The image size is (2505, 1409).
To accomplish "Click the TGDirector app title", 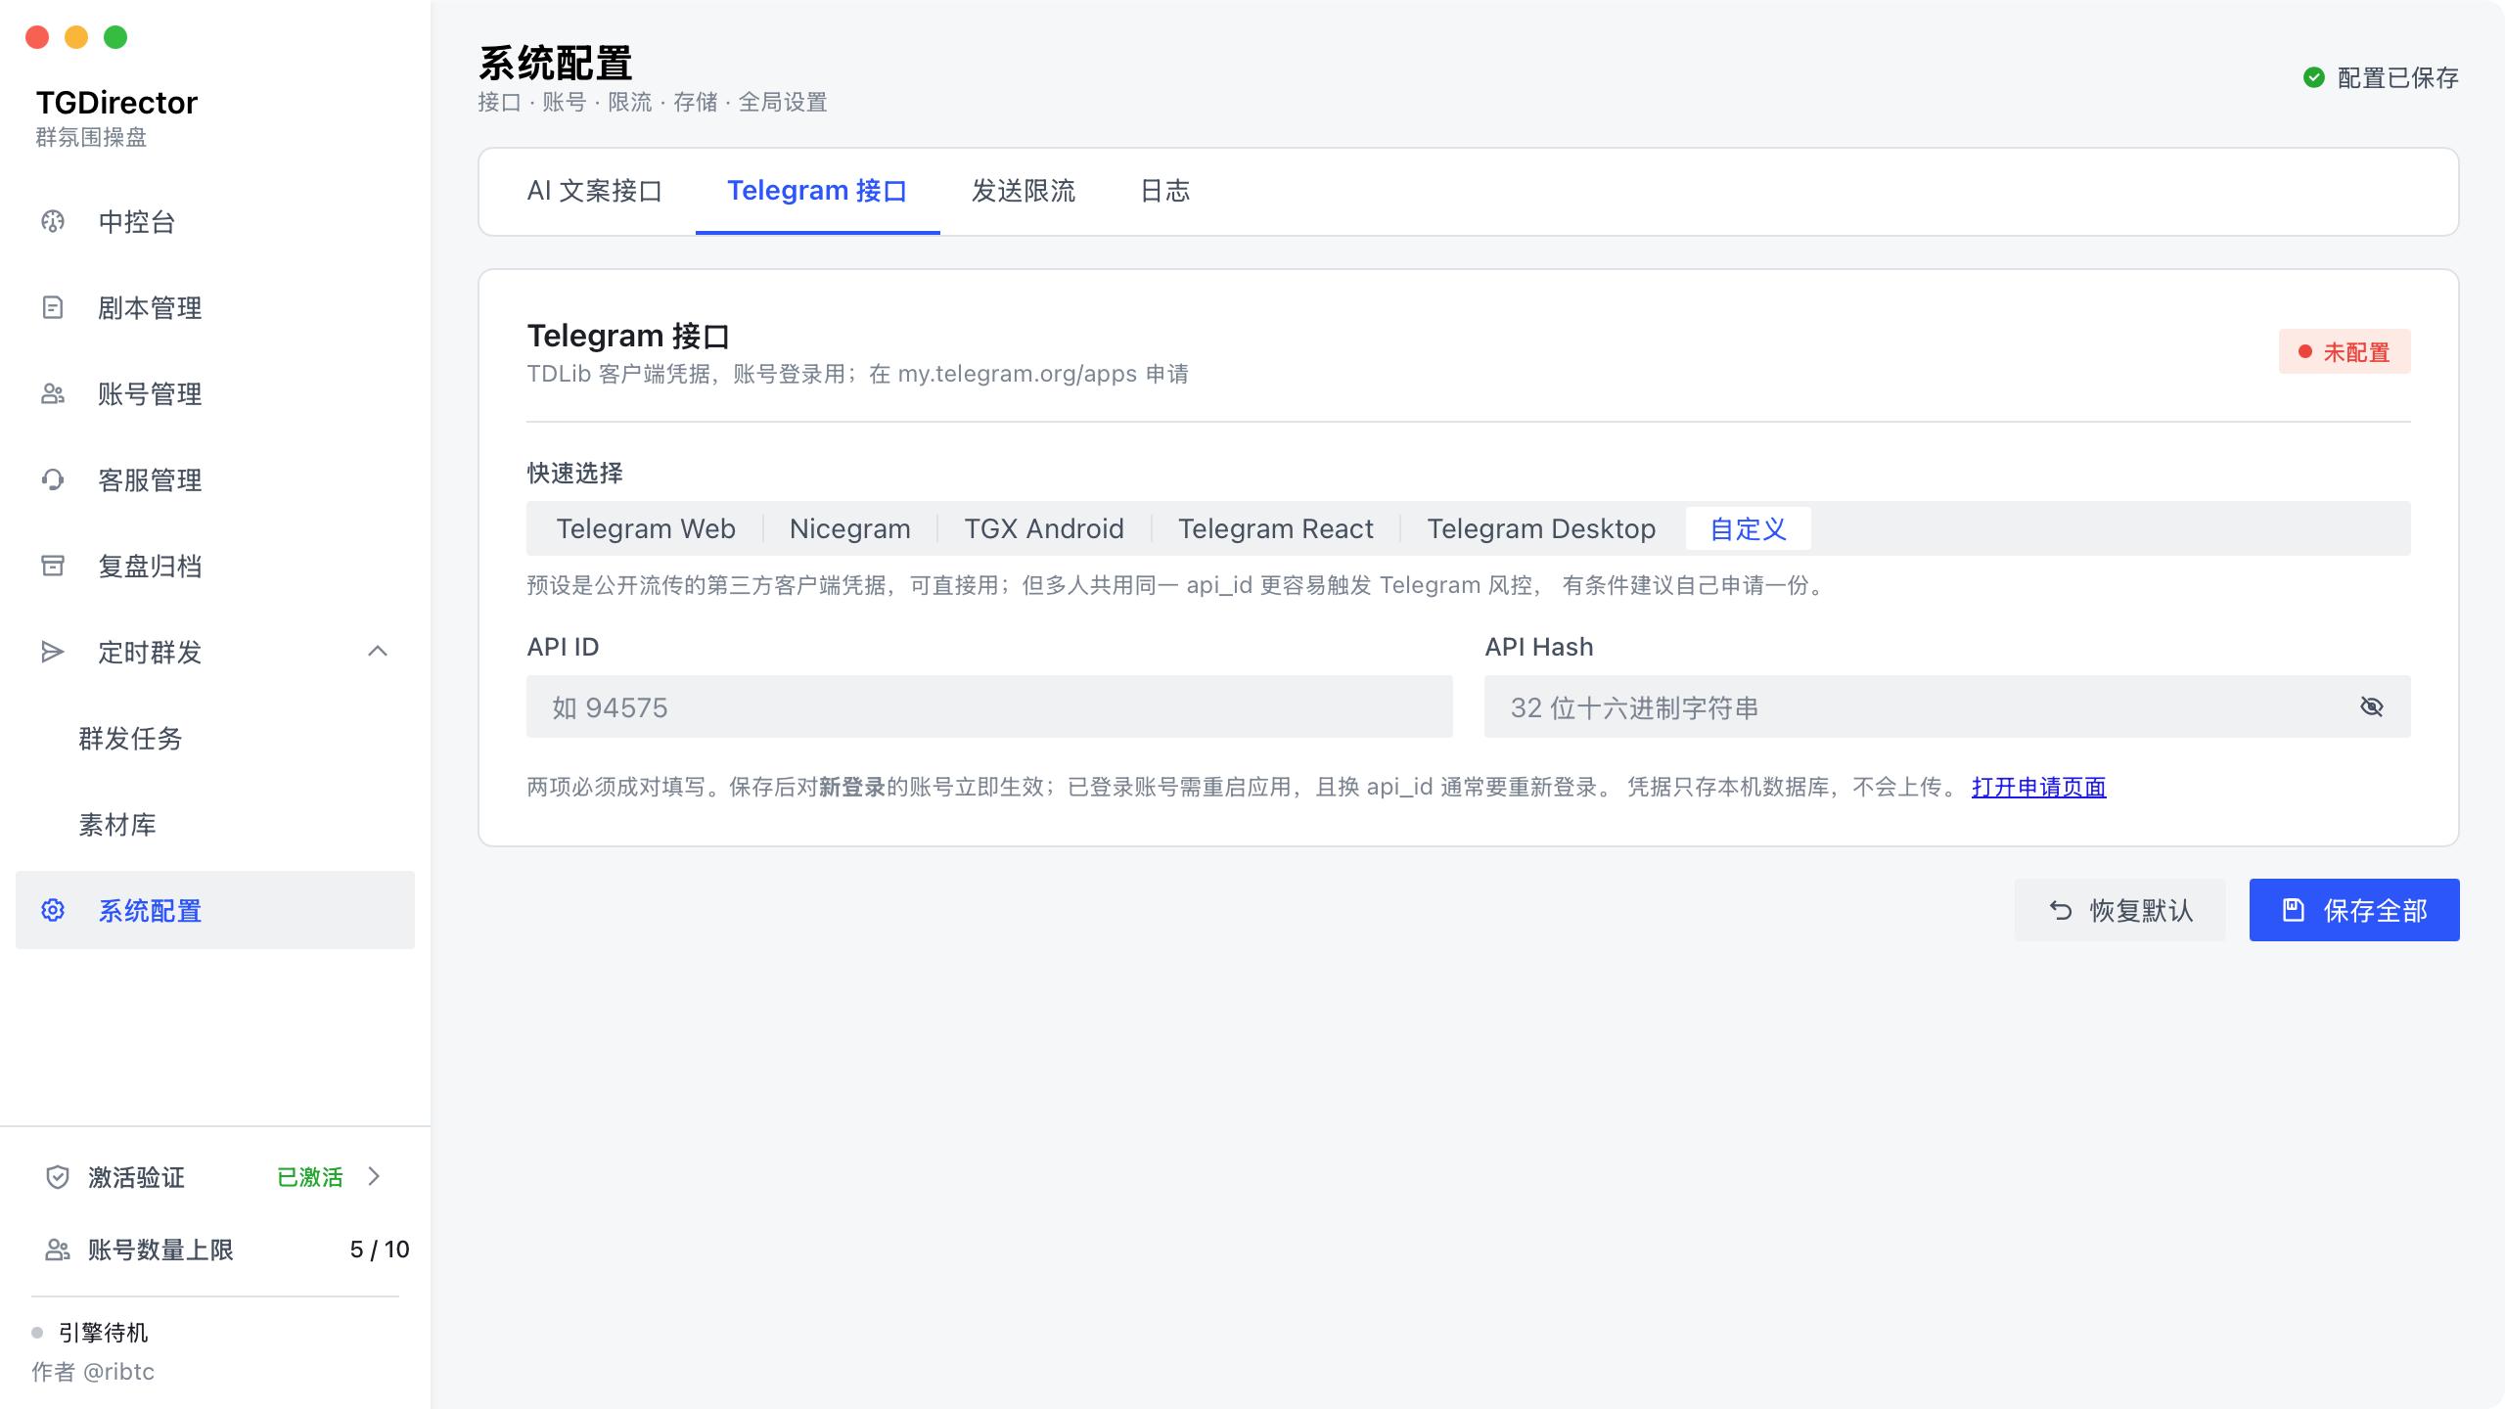I will (x=116, y=103).
